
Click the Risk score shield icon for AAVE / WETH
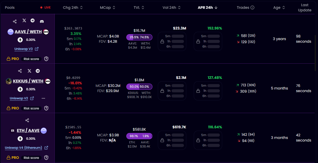46,59
